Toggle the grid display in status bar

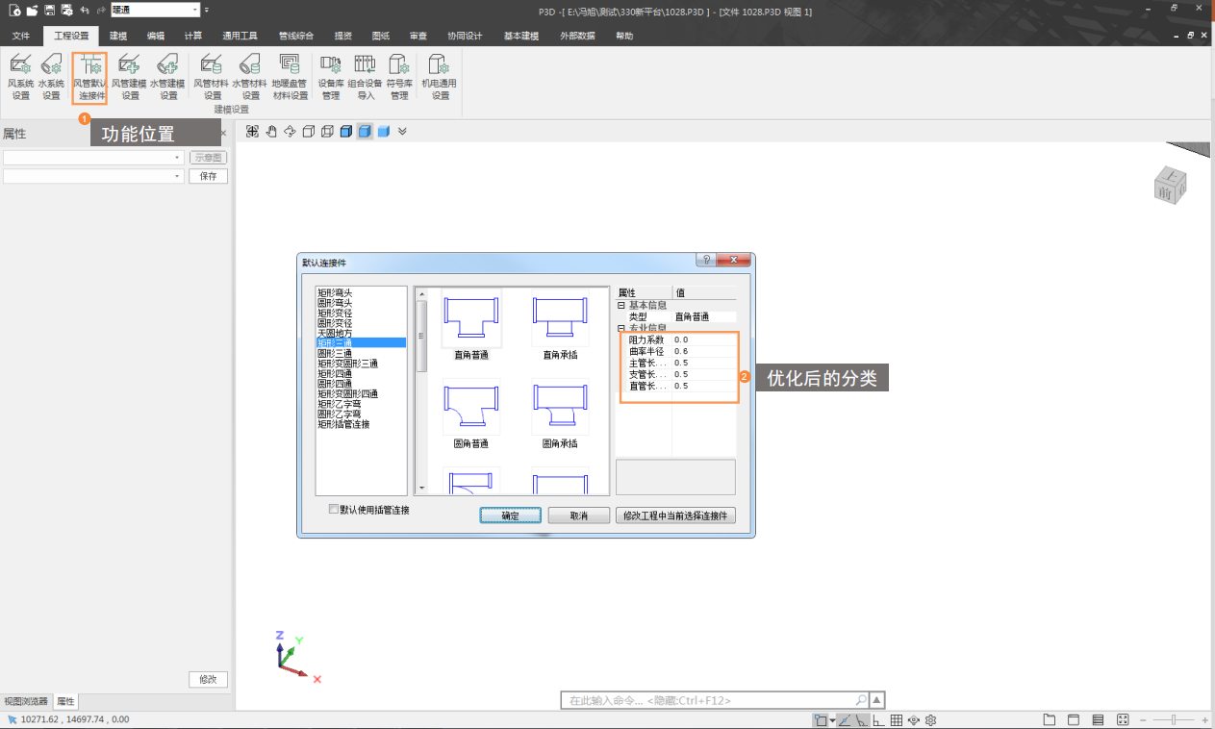click(x=896, y=720)
